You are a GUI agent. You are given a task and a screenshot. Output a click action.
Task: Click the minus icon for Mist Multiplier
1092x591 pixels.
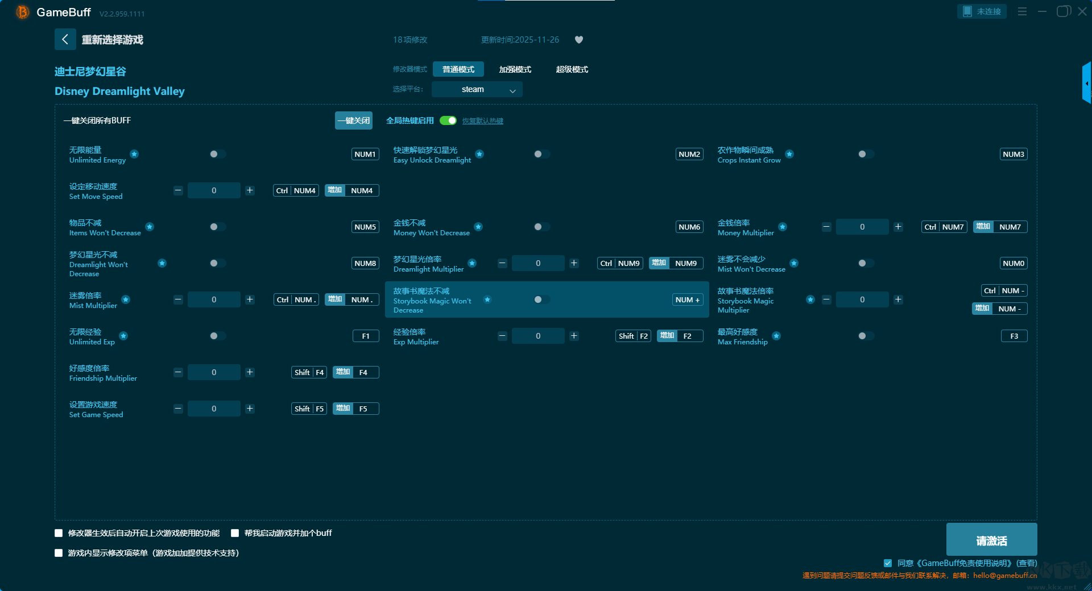(x=178, y=299)
